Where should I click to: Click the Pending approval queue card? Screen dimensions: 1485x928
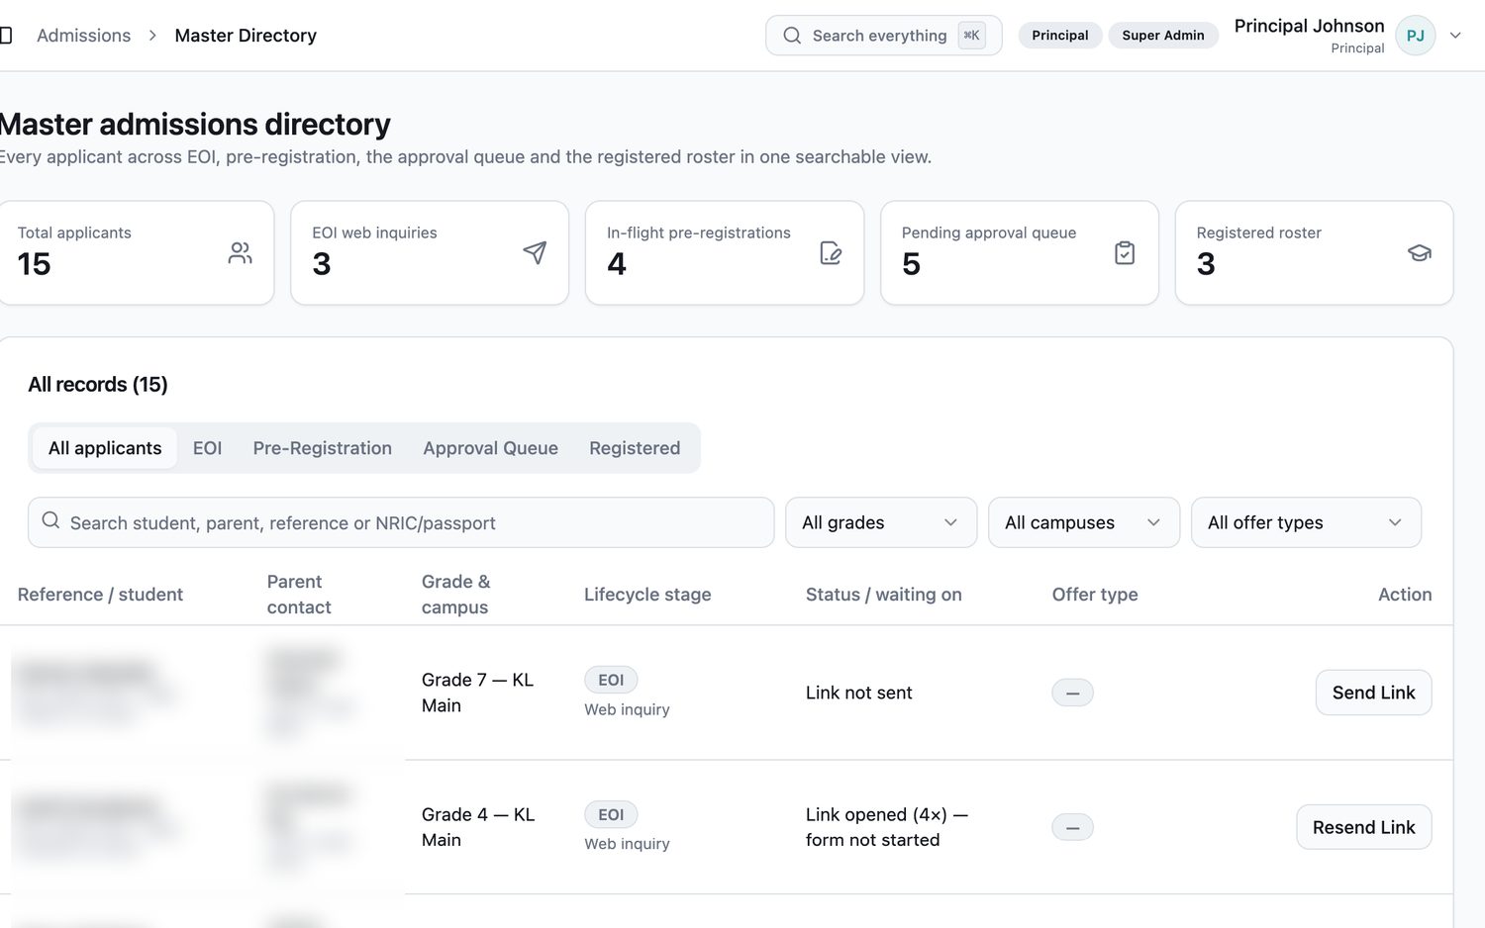(x=1020, y=253)
